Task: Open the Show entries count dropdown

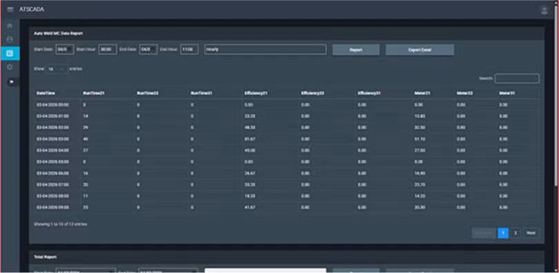Action: [57, 69]
